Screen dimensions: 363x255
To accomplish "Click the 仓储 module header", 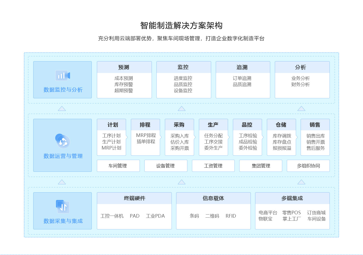I will (x=281, y=125).
